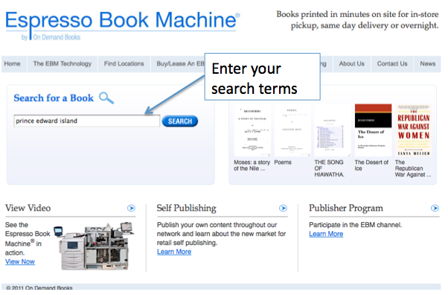The width and height of the screenshot is (448, 295).
Task: Click the View Video heading
Action: click(28, 208)
